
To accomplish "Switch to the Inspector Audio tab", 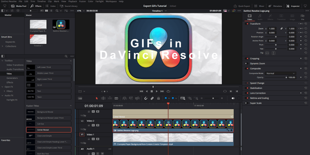I will [260, 17].
